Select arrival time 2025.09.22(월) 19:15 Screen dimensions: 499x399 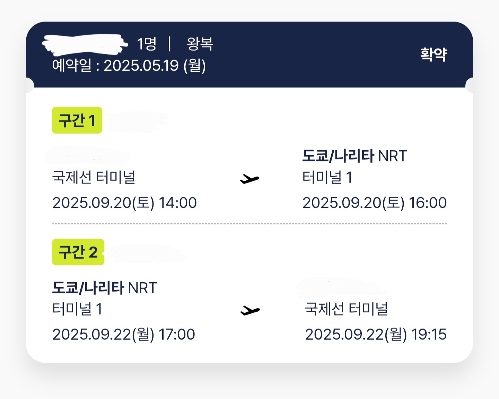pyautogui.click(x=376, y=334)
